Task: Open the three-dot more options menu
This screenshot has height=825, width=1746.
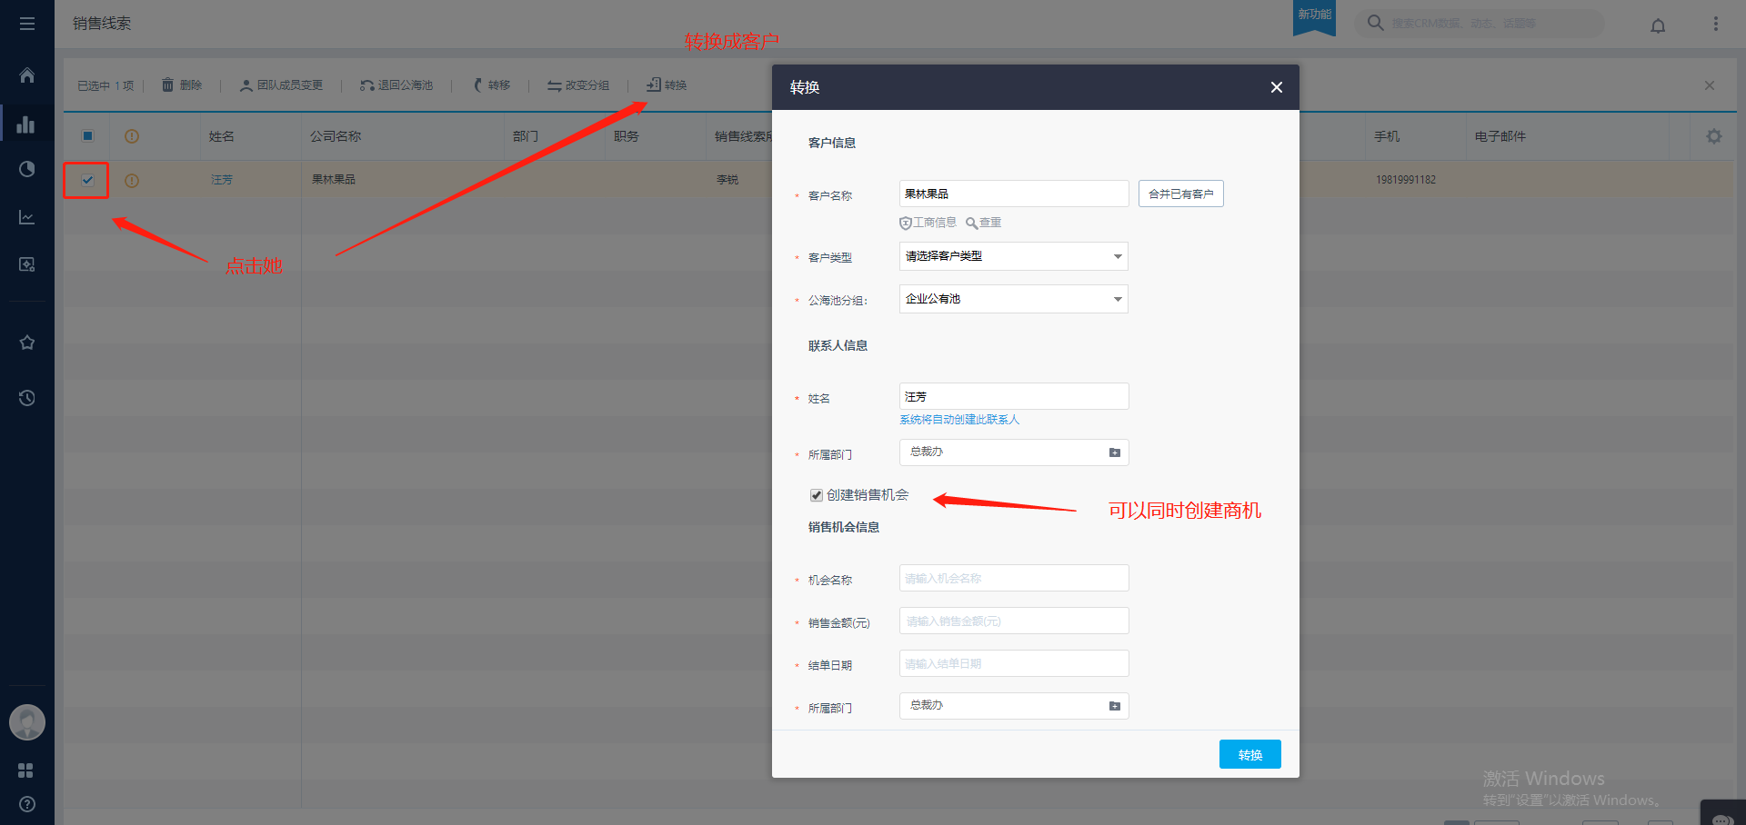Action: click(x=1716, y=24)
